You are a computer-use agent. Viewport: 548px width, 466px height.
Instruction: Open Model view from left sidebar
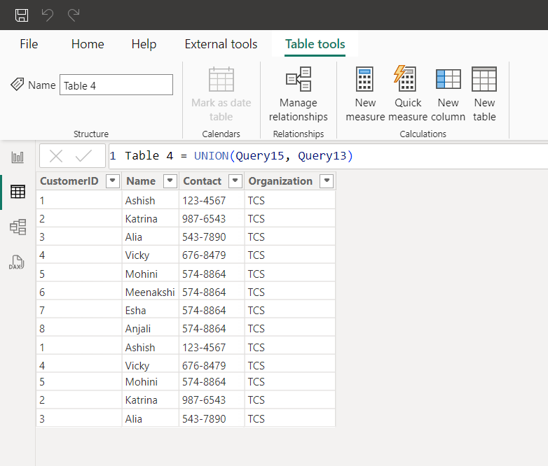tap(18, 227)
